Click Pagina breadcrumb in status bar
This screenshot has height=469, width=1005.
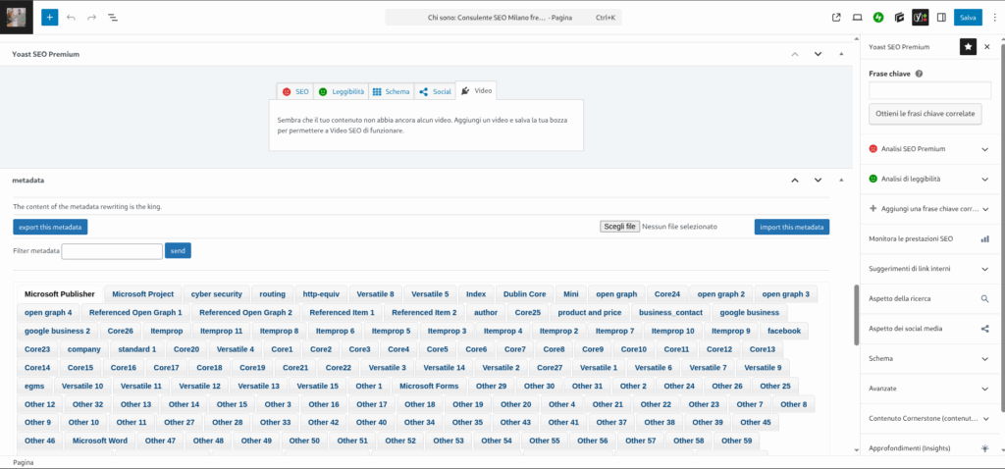[24, 462]
